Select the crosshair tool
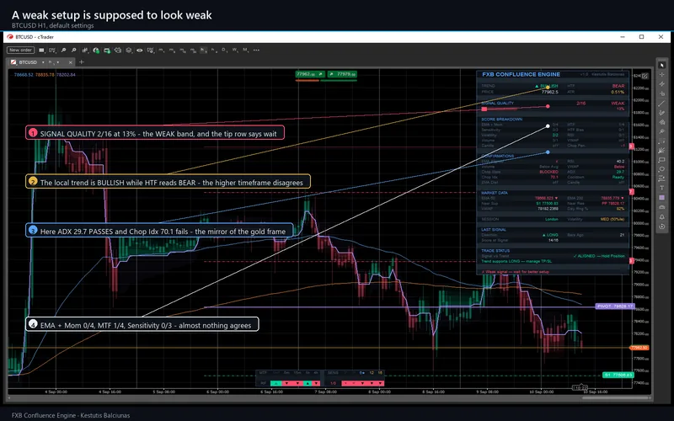 click(x=662, y=74)
